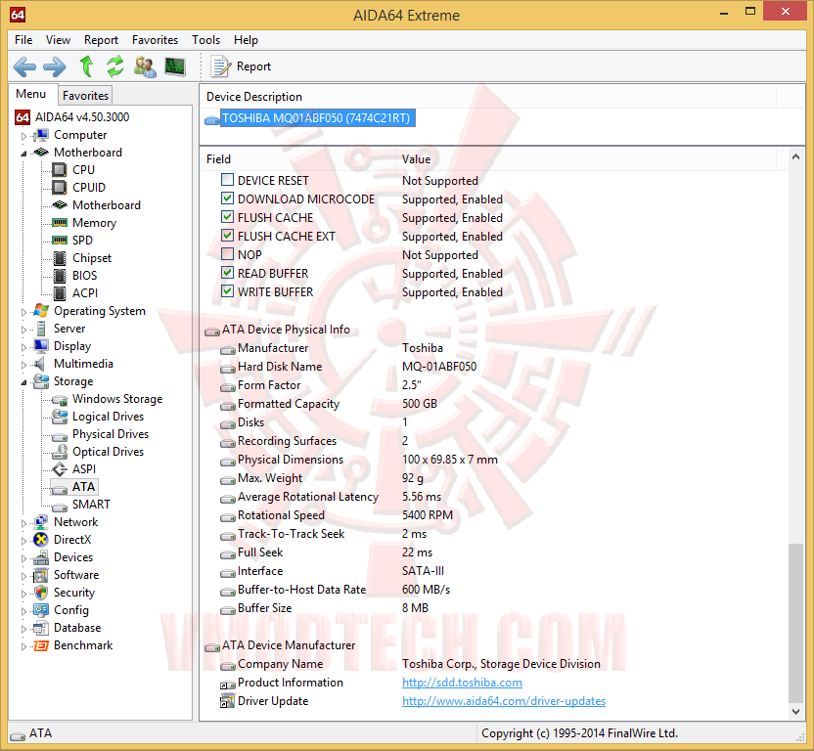Click the Optical Drives disc icon
Screen dimensions: 814x751
pyautogui.click(x=60, y=452)
